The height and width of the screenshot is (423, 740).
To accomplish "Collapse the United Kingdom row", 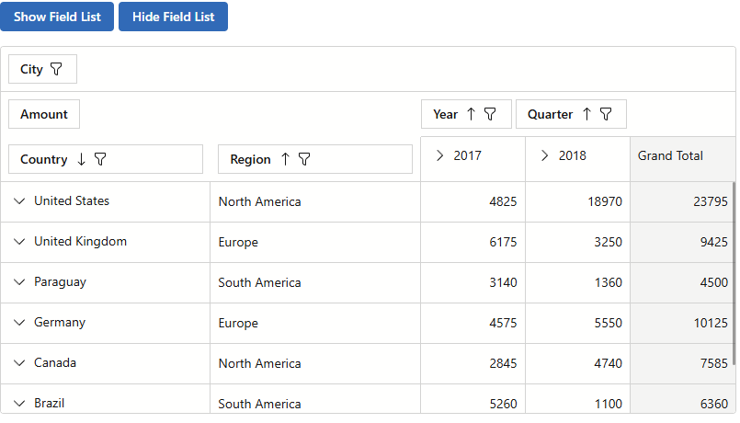I will point(19,242).
